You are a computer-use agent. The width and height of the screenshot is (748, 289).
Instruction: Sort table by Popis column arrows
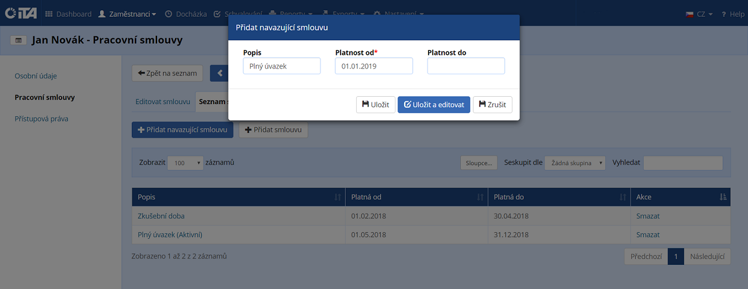coord(337,197)
